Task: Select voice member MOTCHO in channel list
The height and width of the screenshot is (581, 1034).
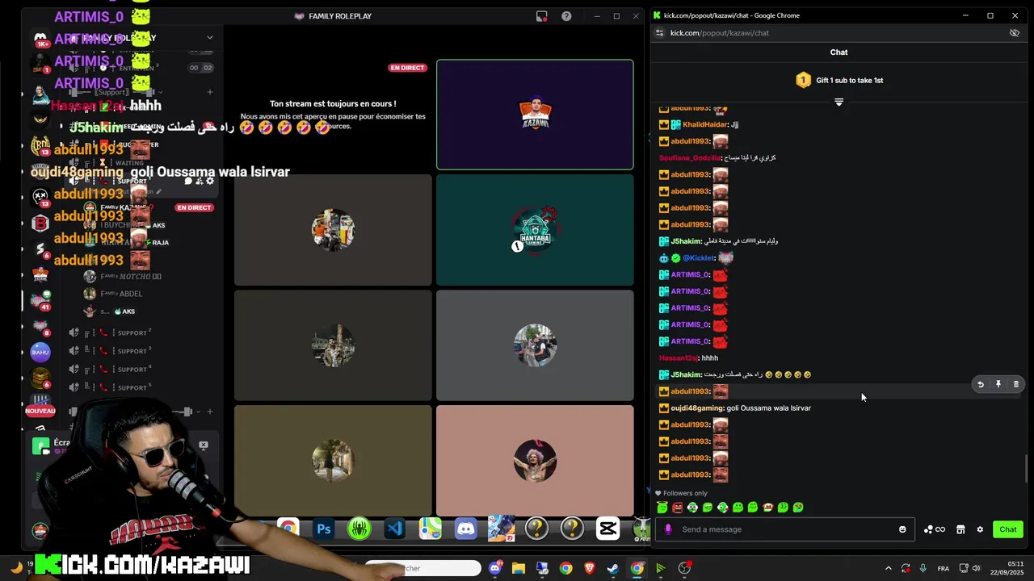Action: point(121,276)
